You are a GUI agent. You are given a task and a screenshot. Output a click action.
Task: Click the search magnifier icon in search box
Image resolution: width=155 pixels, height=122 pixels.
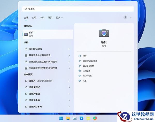click(x=26, y=9)
